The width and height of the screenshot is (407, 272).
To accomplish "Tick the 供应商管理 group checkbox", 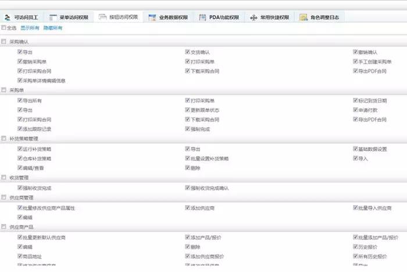I will tap(4, 198).
